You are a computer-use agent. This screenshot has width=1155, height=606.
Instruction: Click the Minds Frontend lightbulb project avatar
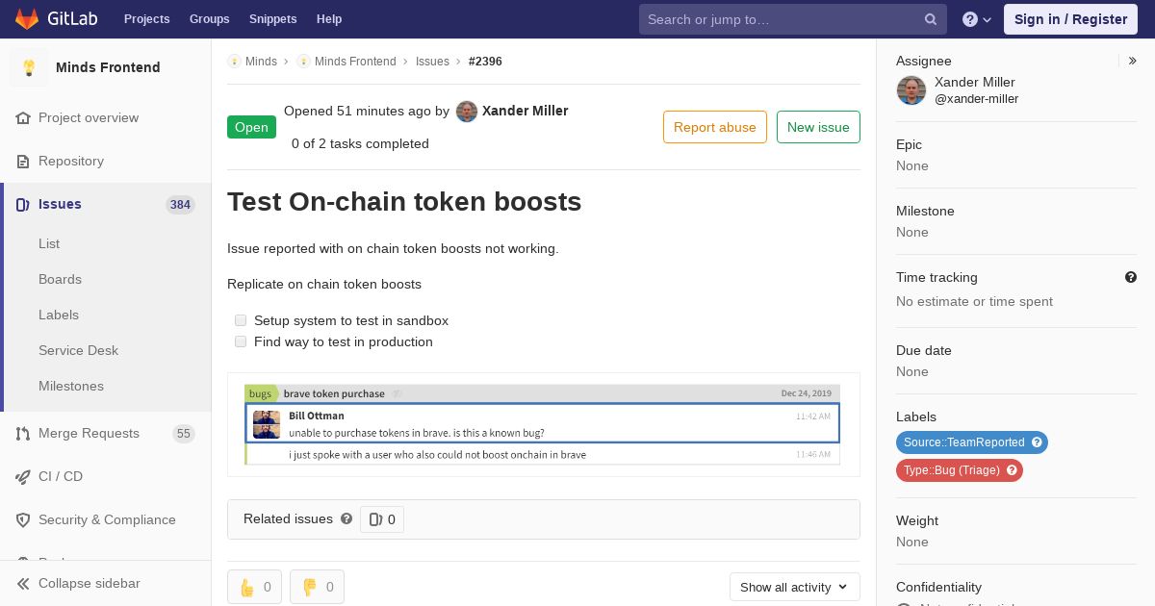pos(29,67)
